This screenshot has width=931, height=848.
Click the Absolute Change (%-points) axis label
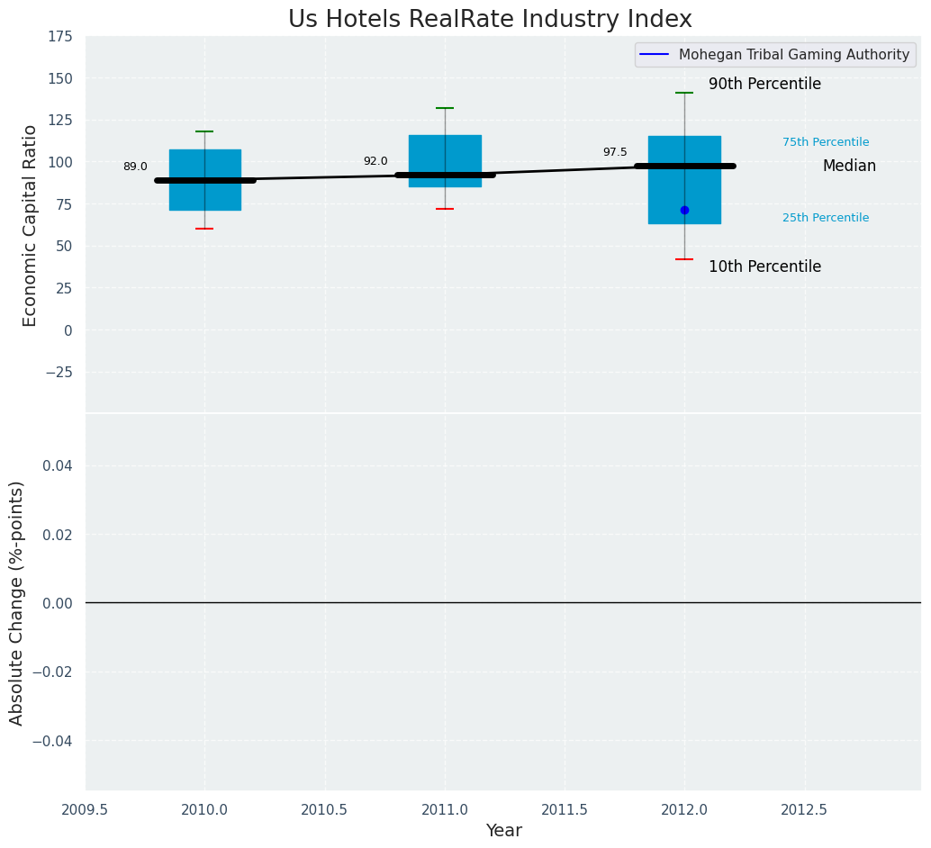[x=16, y=603]
